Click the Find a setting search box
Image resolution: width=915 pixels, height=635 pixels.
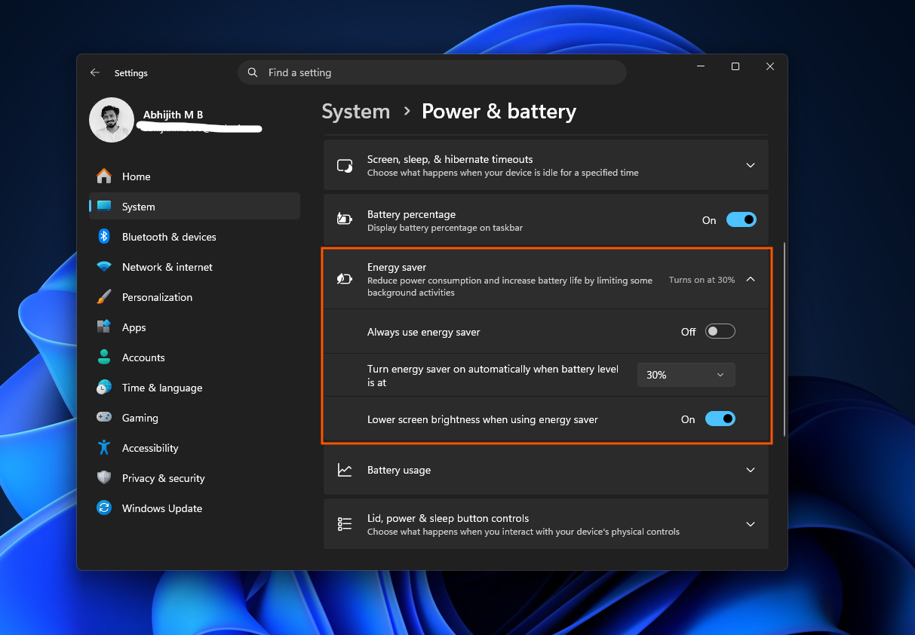coord(432,72)
